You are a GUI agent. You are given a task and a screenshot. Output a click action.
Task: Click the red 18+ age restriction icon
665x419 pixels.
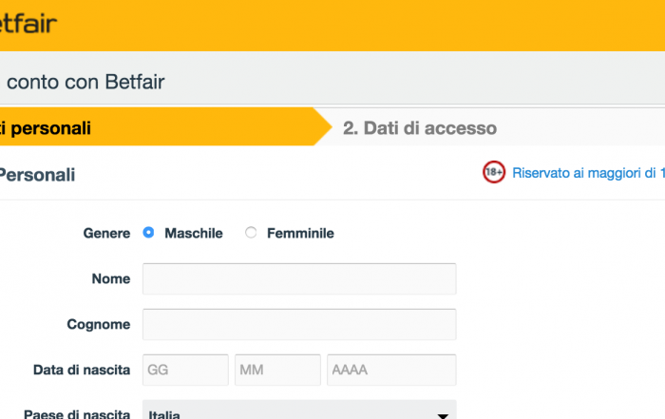pos(494,172)
